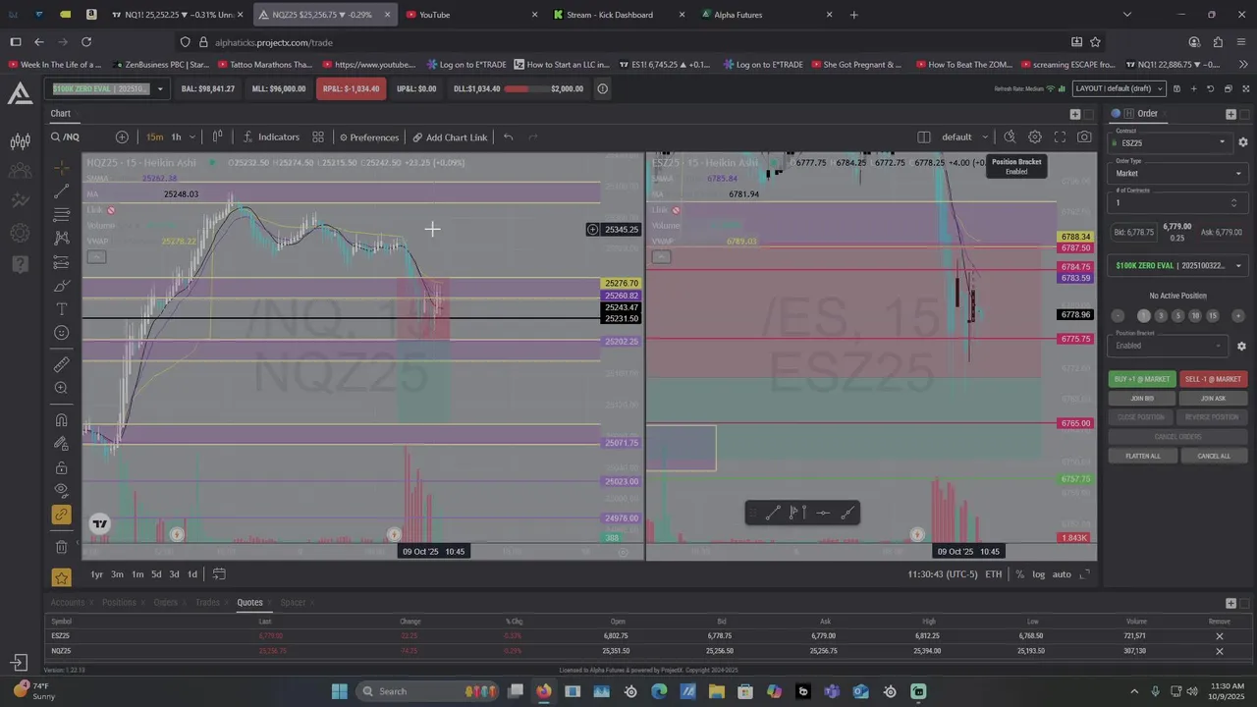
Task: Select the 1h chart interval
Action: tap(176, 136)
